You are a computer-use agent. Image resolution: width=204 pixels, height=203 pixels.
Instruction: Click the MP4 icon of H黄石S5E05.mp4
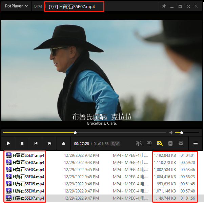[9, 184]
